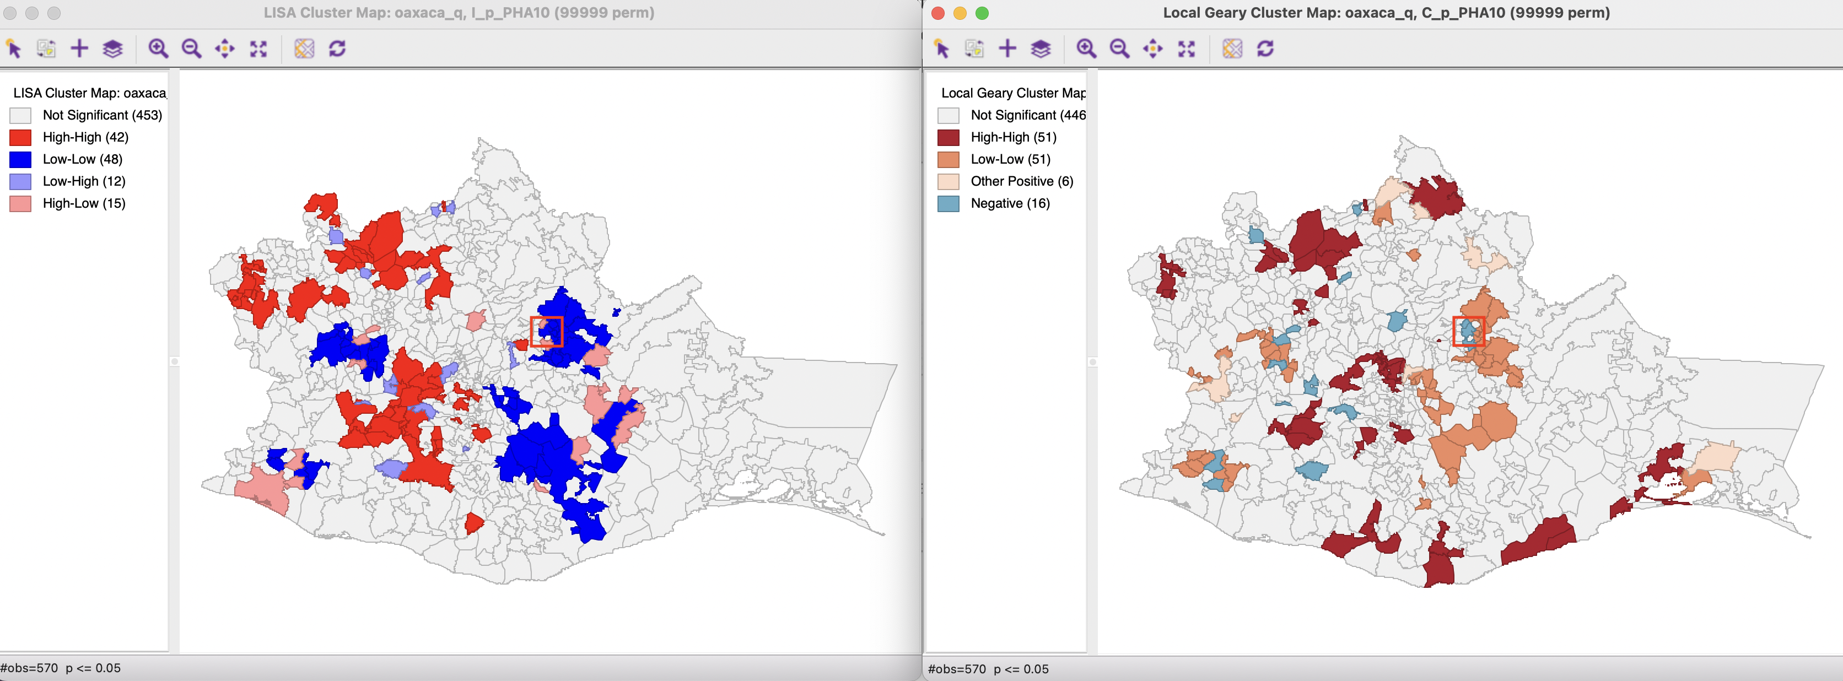1843x681 pixels.
Task: Click blue Low-Low swatch in LISA legend
Action: [x=20, y=160]
